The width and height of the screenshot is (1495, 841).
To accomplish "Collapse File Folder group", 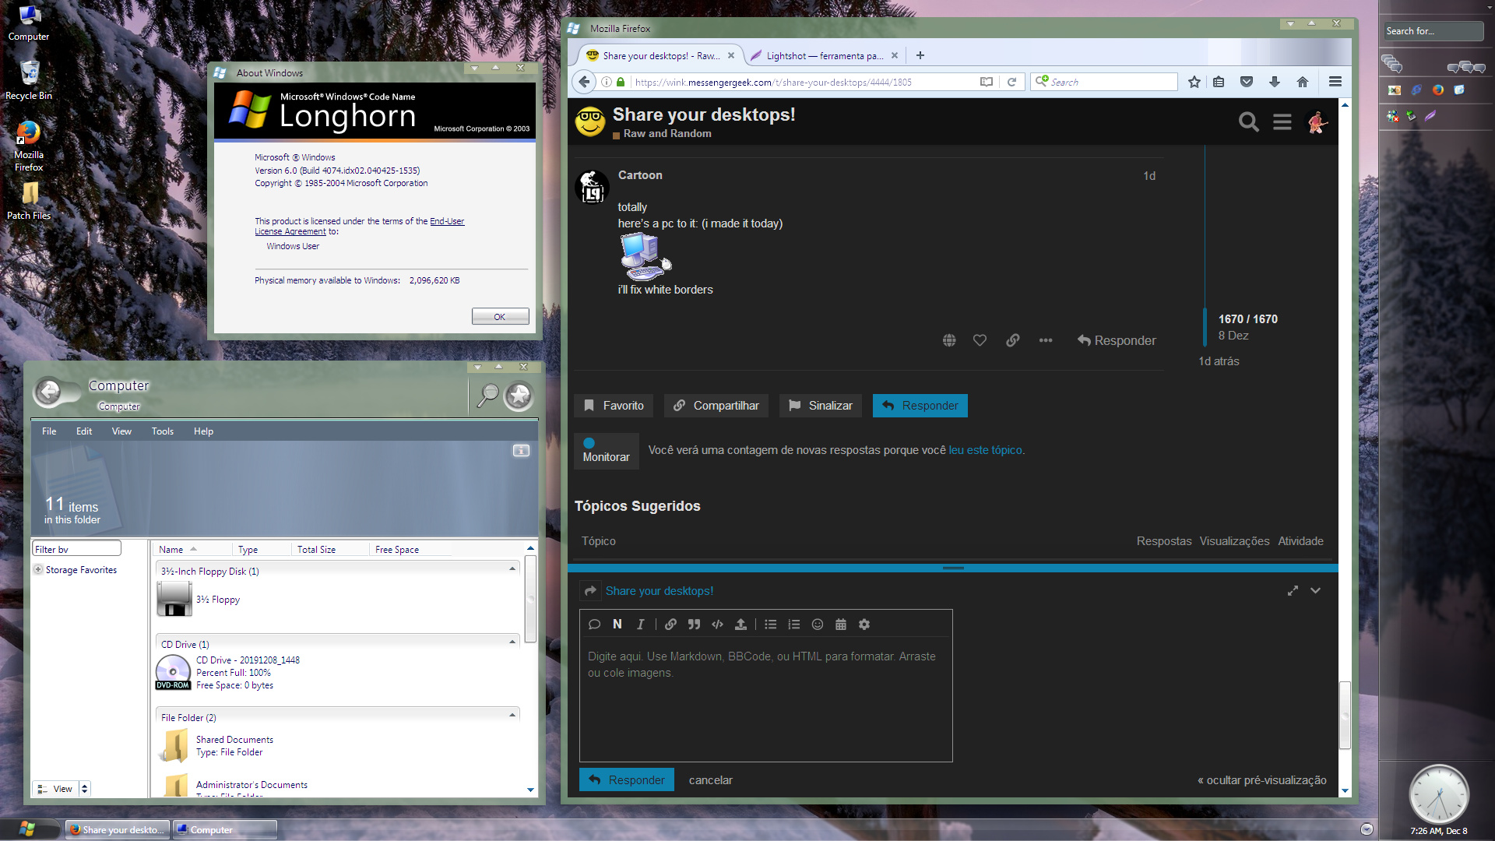I will pos(512,716).
